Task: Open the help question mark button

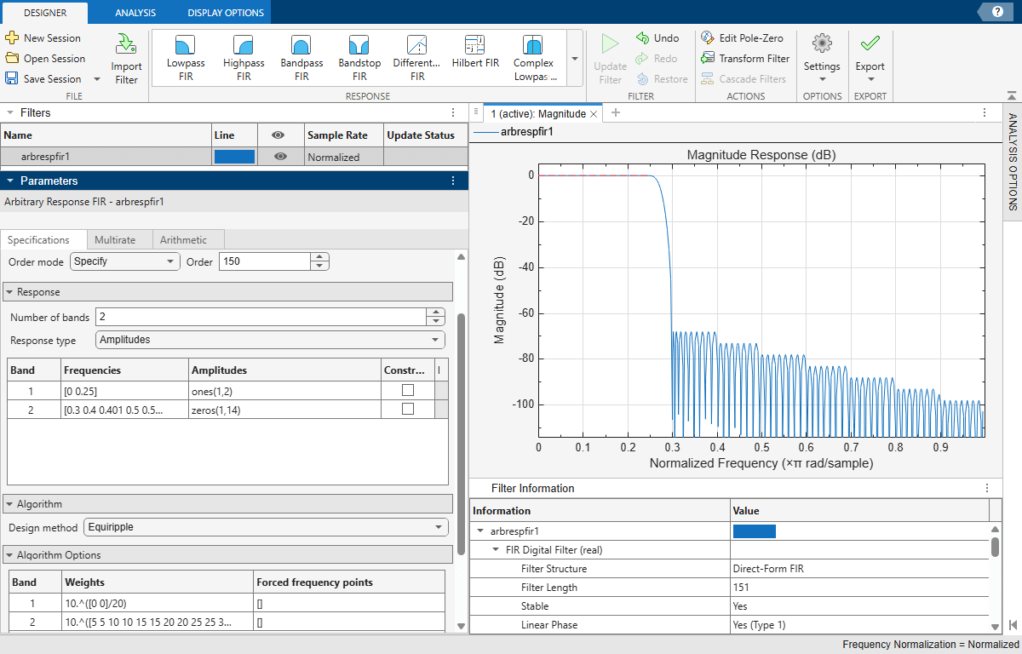Action: (997, 11)
